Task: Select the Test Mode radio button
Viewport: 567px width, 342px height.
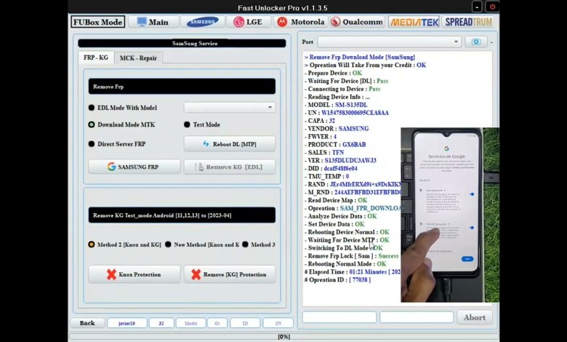Action: 202,124
